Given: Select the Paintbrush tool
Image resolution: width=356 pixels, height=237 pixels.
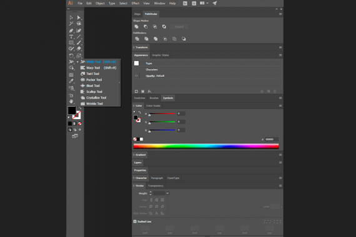Looking at the screenshot, I should pos(79,42).
